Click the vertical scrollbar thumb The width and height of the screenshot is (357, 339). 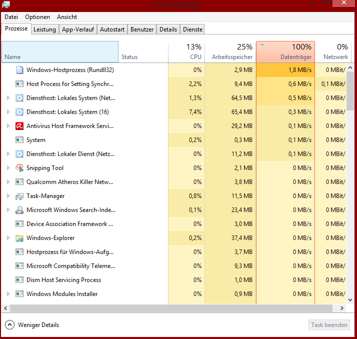350,91
